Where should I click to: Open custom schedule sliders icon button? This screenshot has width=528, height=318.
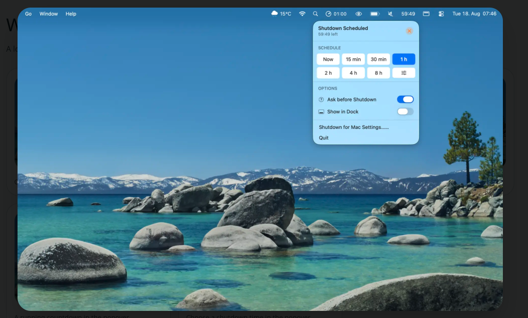click(404, 73)
